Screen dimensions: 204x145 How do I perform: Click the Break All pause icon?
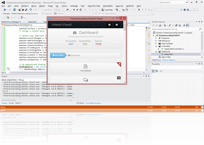tap(74, 10)
